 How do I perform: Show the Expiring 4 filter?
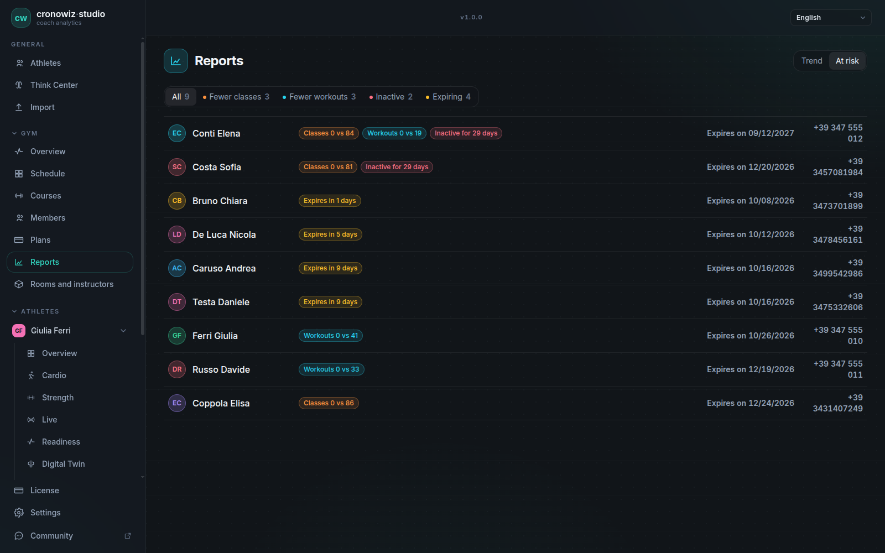pyautogui.click(x=448, y=97)
